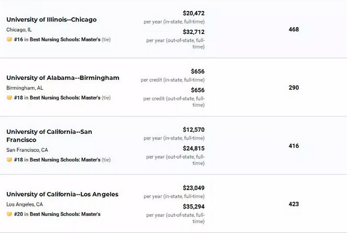Click Best Nursing Schools: Master's link under Birmingham
Image resolution: width=348 pixels, height=233 pixels.
tap(65, 98)
